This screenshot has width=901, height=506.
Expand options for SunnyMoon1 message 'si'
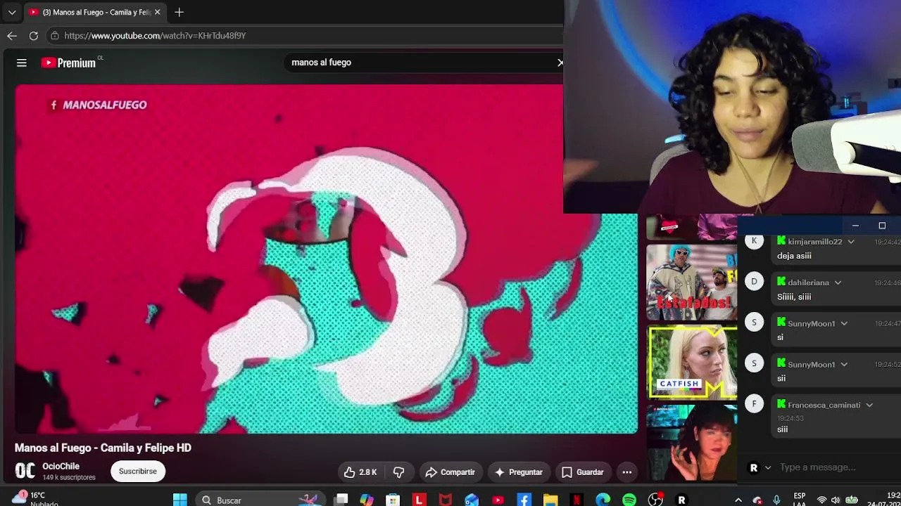844,323
